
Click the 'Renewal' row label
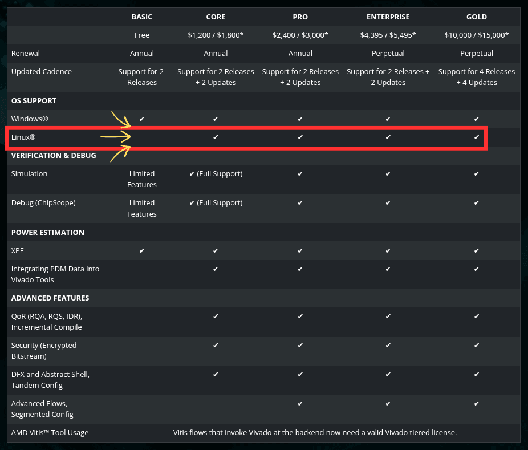[26, 53]
